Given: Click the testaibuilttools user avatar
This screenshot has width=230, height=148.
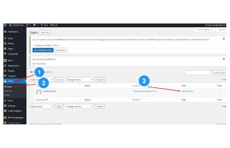Looking at the screenshot, I should [39, 92].
